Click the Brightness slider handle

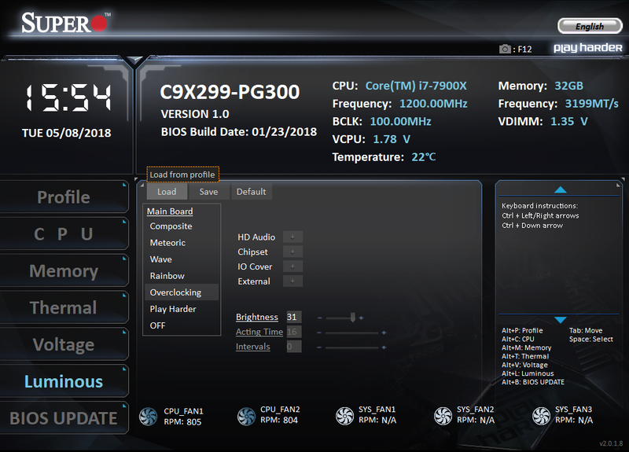tap(352, 318)
